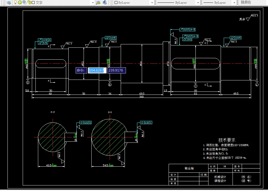Select the 机械设计 课程设计 title text
The height and width of the screenshot is (191, 268).
pos(220,179)
